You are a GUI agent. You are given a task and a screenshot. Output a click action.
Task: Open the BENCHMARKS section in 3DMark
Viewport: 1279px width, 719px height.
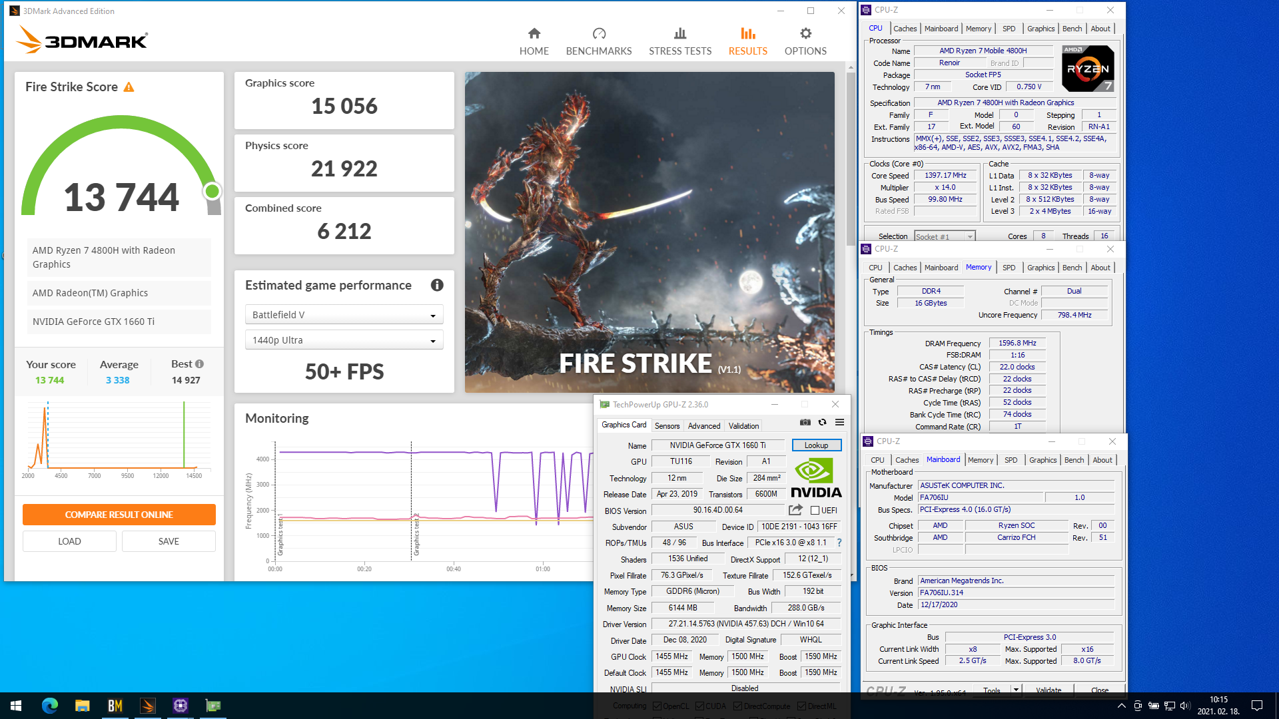[x=599, y=41]
